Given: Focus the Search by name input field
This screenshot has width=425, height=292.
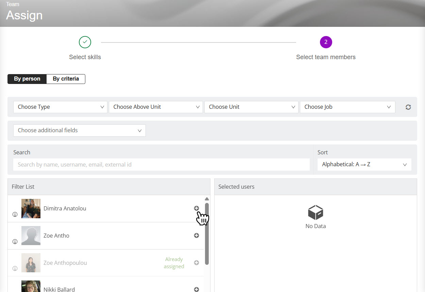Looking at the screenshot, I should [161, 165].
